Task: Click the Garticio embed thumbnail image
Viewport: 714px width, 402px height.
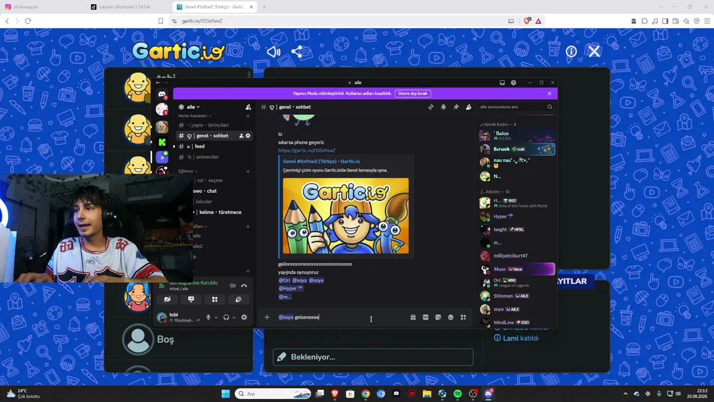Action: [346, 216]
